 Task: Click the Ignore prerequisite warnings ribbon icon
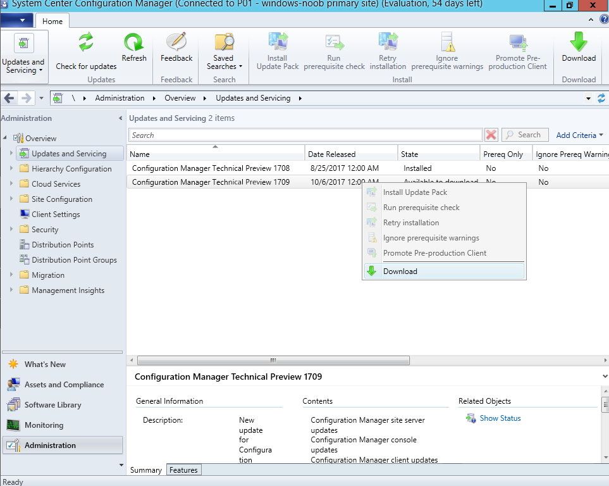click(x=447, y=42)
